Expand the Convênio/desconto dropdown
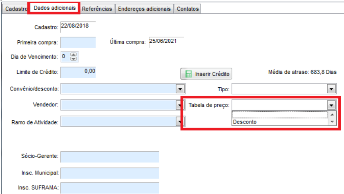This screenshot has height=194, width=344. tap(180, 89)
